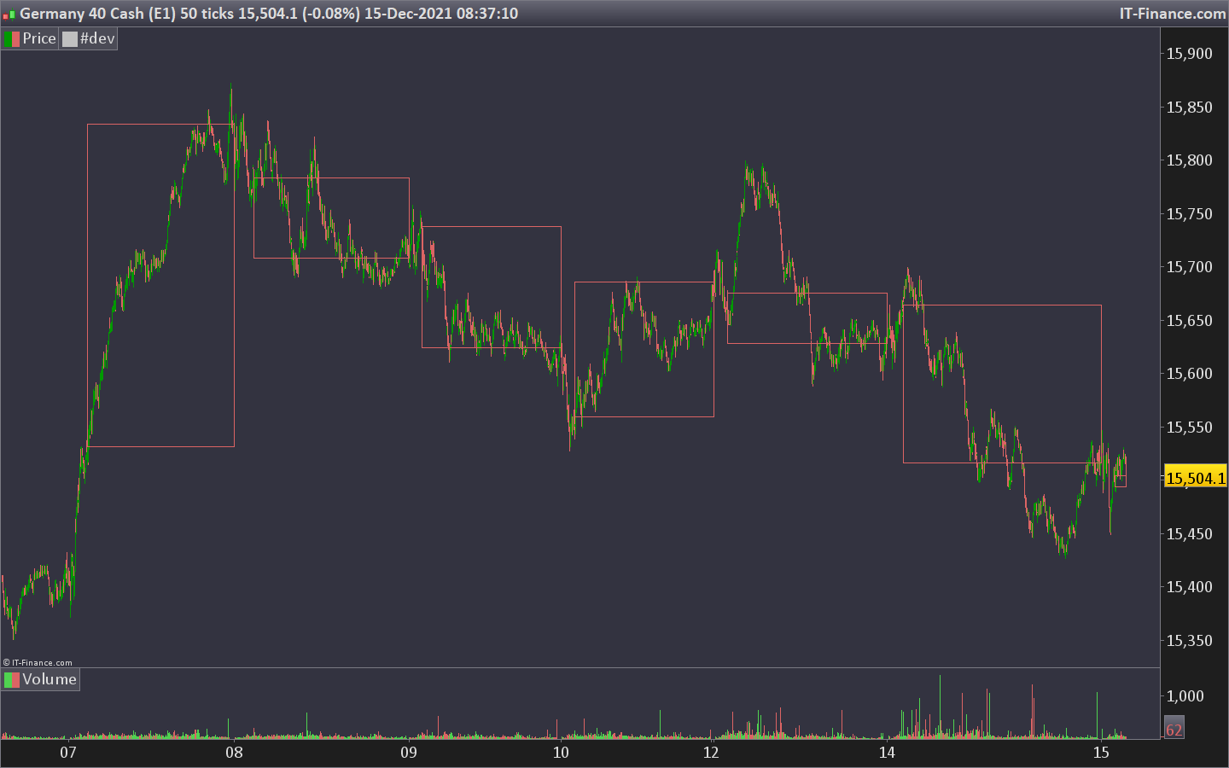Image resolution: width=1229 pixels, height=768 pixels.
Task: Click the 15 date marker on time axis
Action: (1101, 752)
